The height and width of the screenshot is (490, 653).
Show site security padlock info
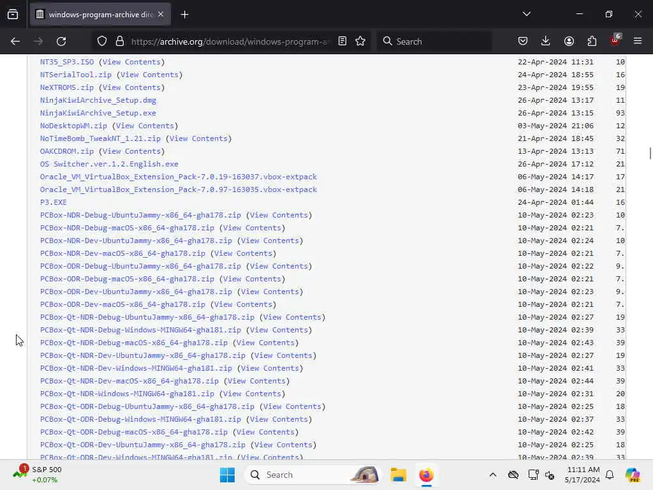[x=120, y=41]
